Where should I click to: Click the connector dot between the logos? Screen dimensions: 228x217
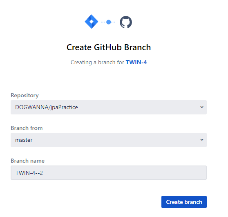(108, 22)
